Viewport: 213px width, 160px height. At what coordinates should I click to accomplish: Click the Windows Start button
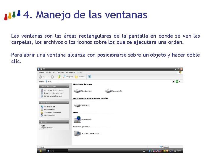[x=40, y=151]
